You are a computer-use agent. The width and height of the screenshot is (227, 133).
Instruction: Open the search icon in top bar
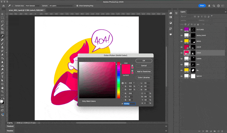pyautogui.click(x=214, y=6)
